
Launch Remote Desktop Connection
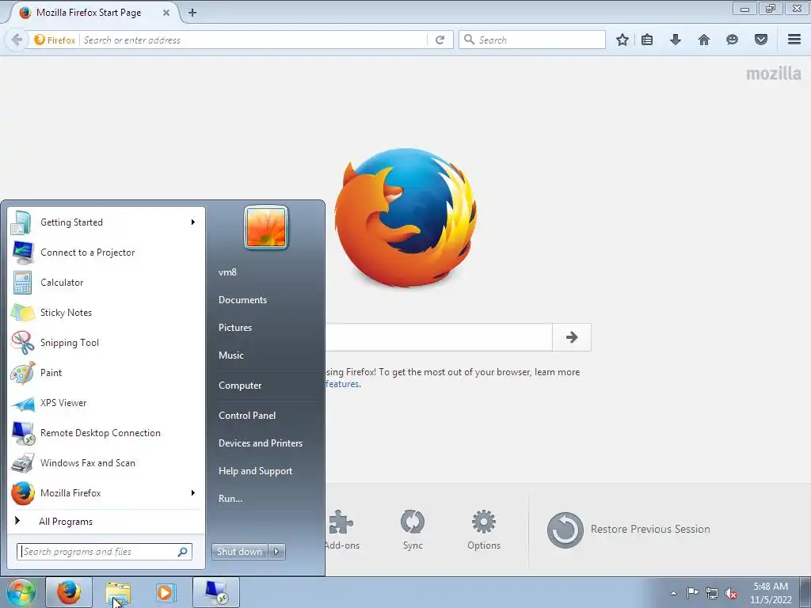[x=107, y=433]
